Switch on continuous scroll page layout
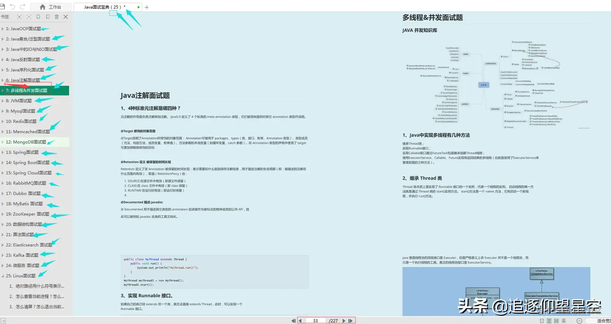Image resolution: width=611 pixels, height=324 pixels. (x=556, y=320)
